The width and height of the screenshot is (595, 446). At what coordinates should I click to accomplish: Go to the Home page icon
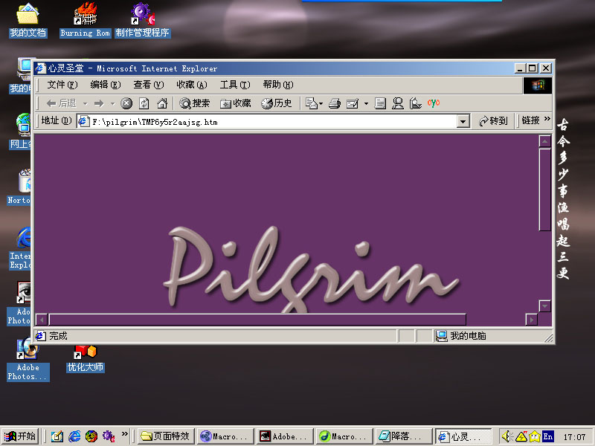(x=161, y=103)
